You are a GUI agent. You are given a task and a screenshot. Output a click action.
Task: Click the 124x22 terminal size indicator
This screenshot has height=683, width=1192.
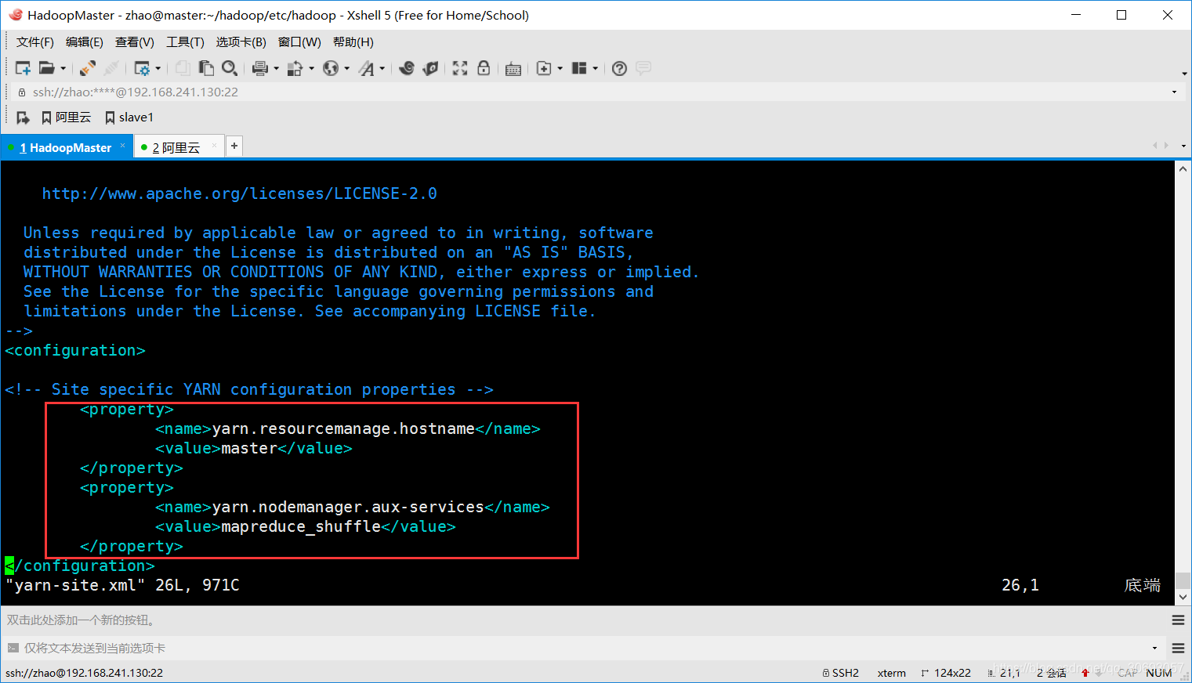coord(946,673)
